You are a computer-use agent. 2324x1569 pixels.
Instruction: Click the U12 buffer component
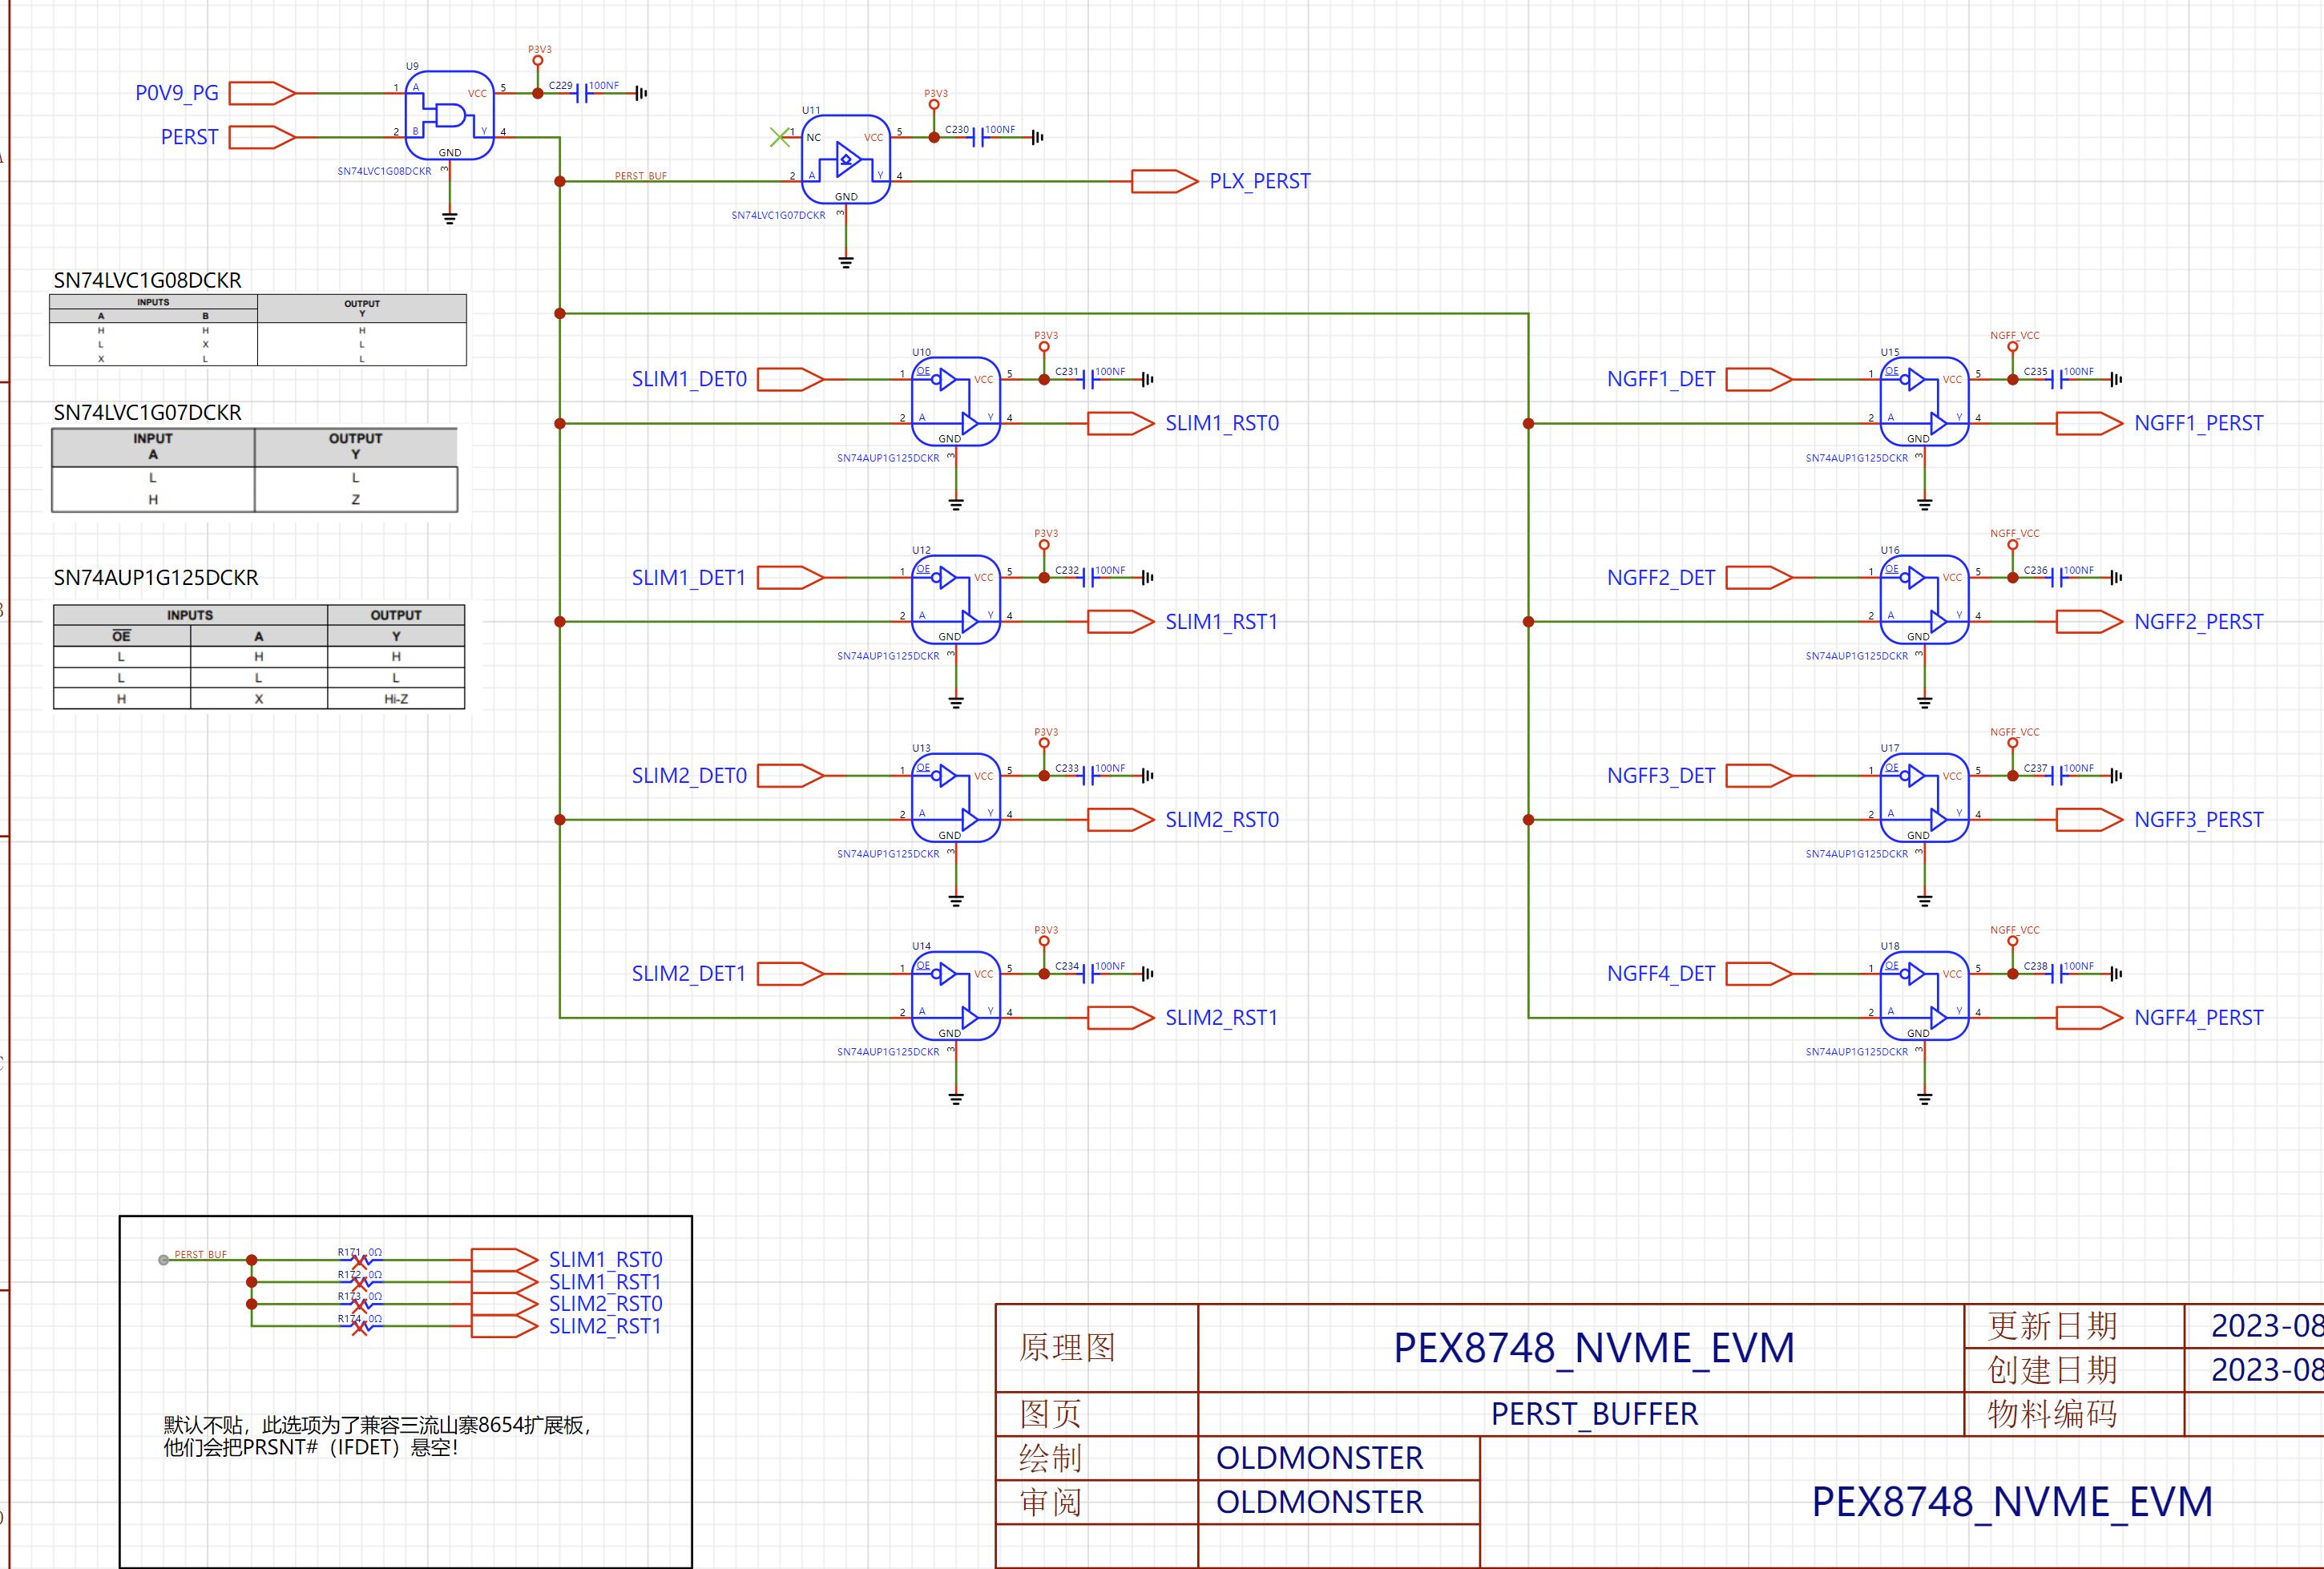[x=956, y=599]
